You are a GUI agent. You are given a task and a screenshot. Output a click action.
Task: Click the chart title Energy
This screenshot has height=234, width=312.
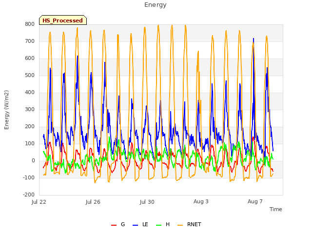(156, 5)
